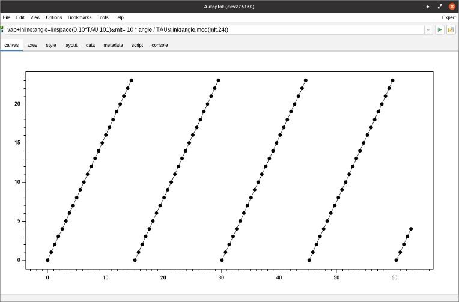Go to the data tab

(90, 45)
